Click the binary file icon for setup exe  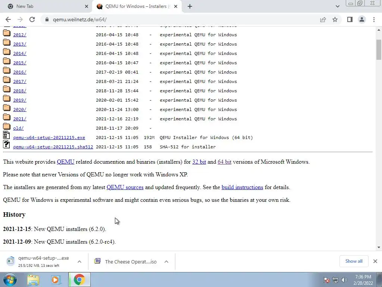pos(7,135)
